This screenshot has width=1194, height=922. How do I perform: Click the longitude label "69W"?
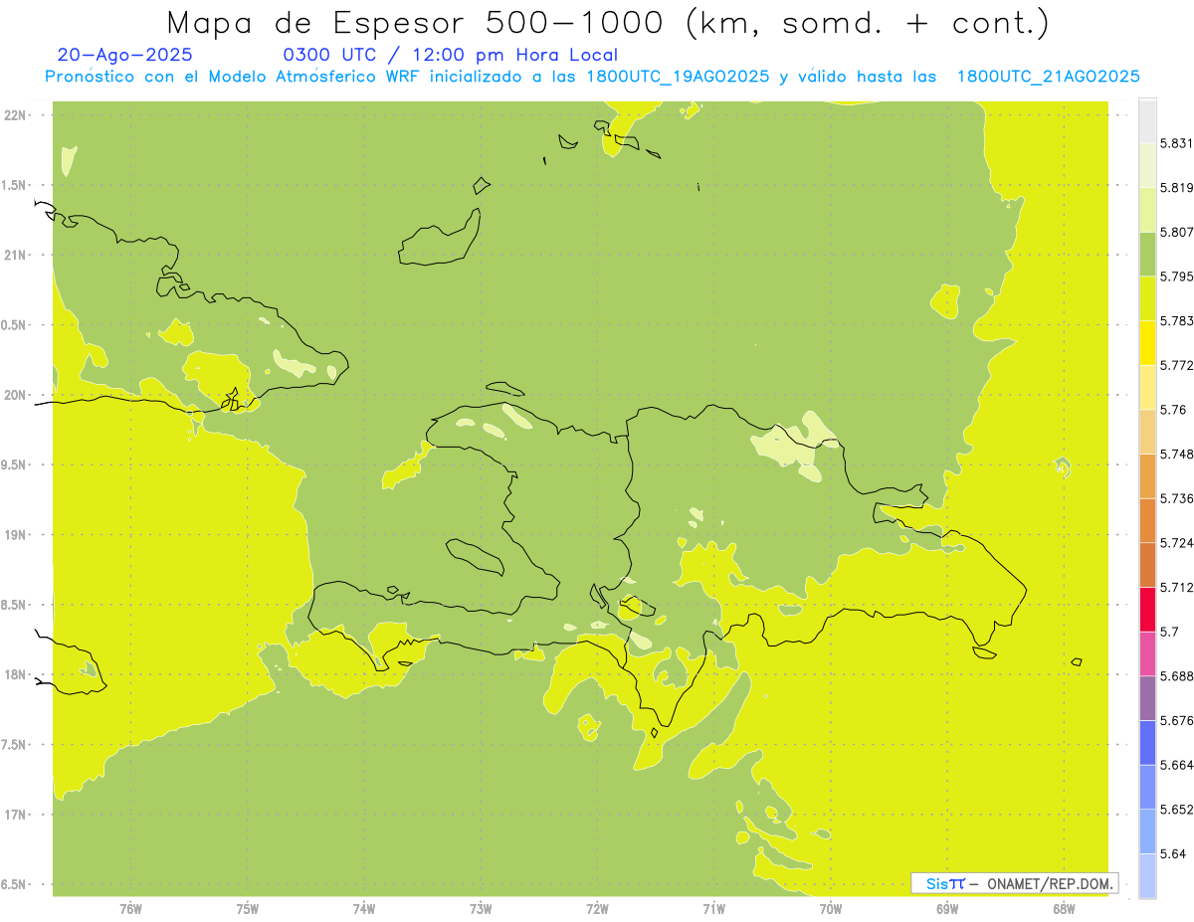pyautogui.click(x=947, y=908)
